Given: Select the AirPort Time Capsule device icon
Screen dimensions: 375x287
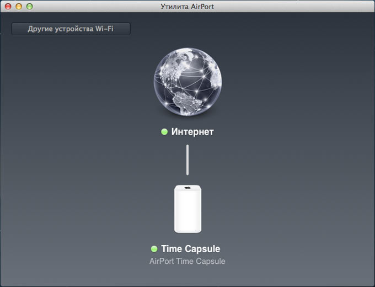Looking at the screenshot, I should (x=187, y=209).
